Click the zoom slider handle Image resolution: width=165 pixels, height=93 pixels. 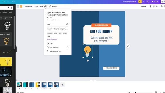pos(135,92)
